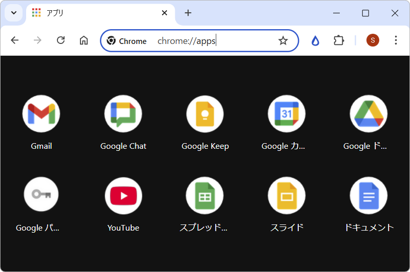Launch the YouTube app icon
The width and height of the screenshot is (410, 272).
[123, 195]
